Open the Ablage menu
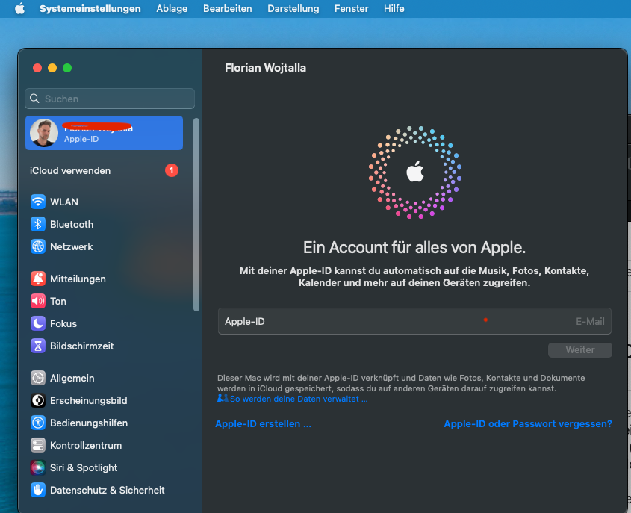The height and width of the screenshot is (513, 631). 172,8
